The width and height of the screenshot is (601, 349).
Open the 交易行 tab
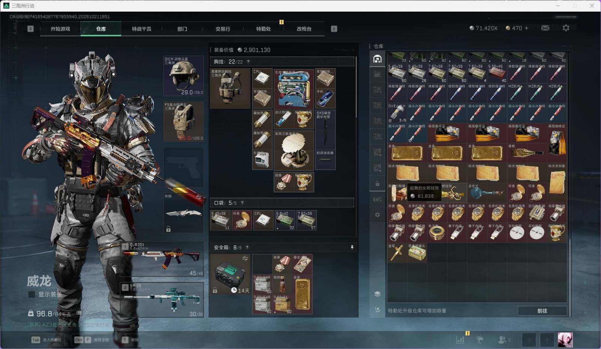pos(222,29)
